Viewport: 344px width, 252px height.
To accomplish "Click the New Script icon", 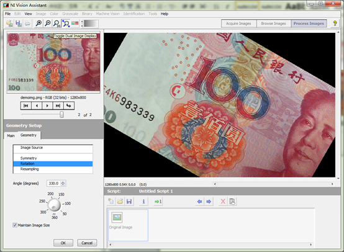I will tap(111, 201).
